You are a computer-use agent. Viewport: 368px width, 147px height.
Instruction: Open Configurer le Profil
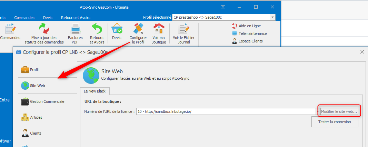[138, 33]
